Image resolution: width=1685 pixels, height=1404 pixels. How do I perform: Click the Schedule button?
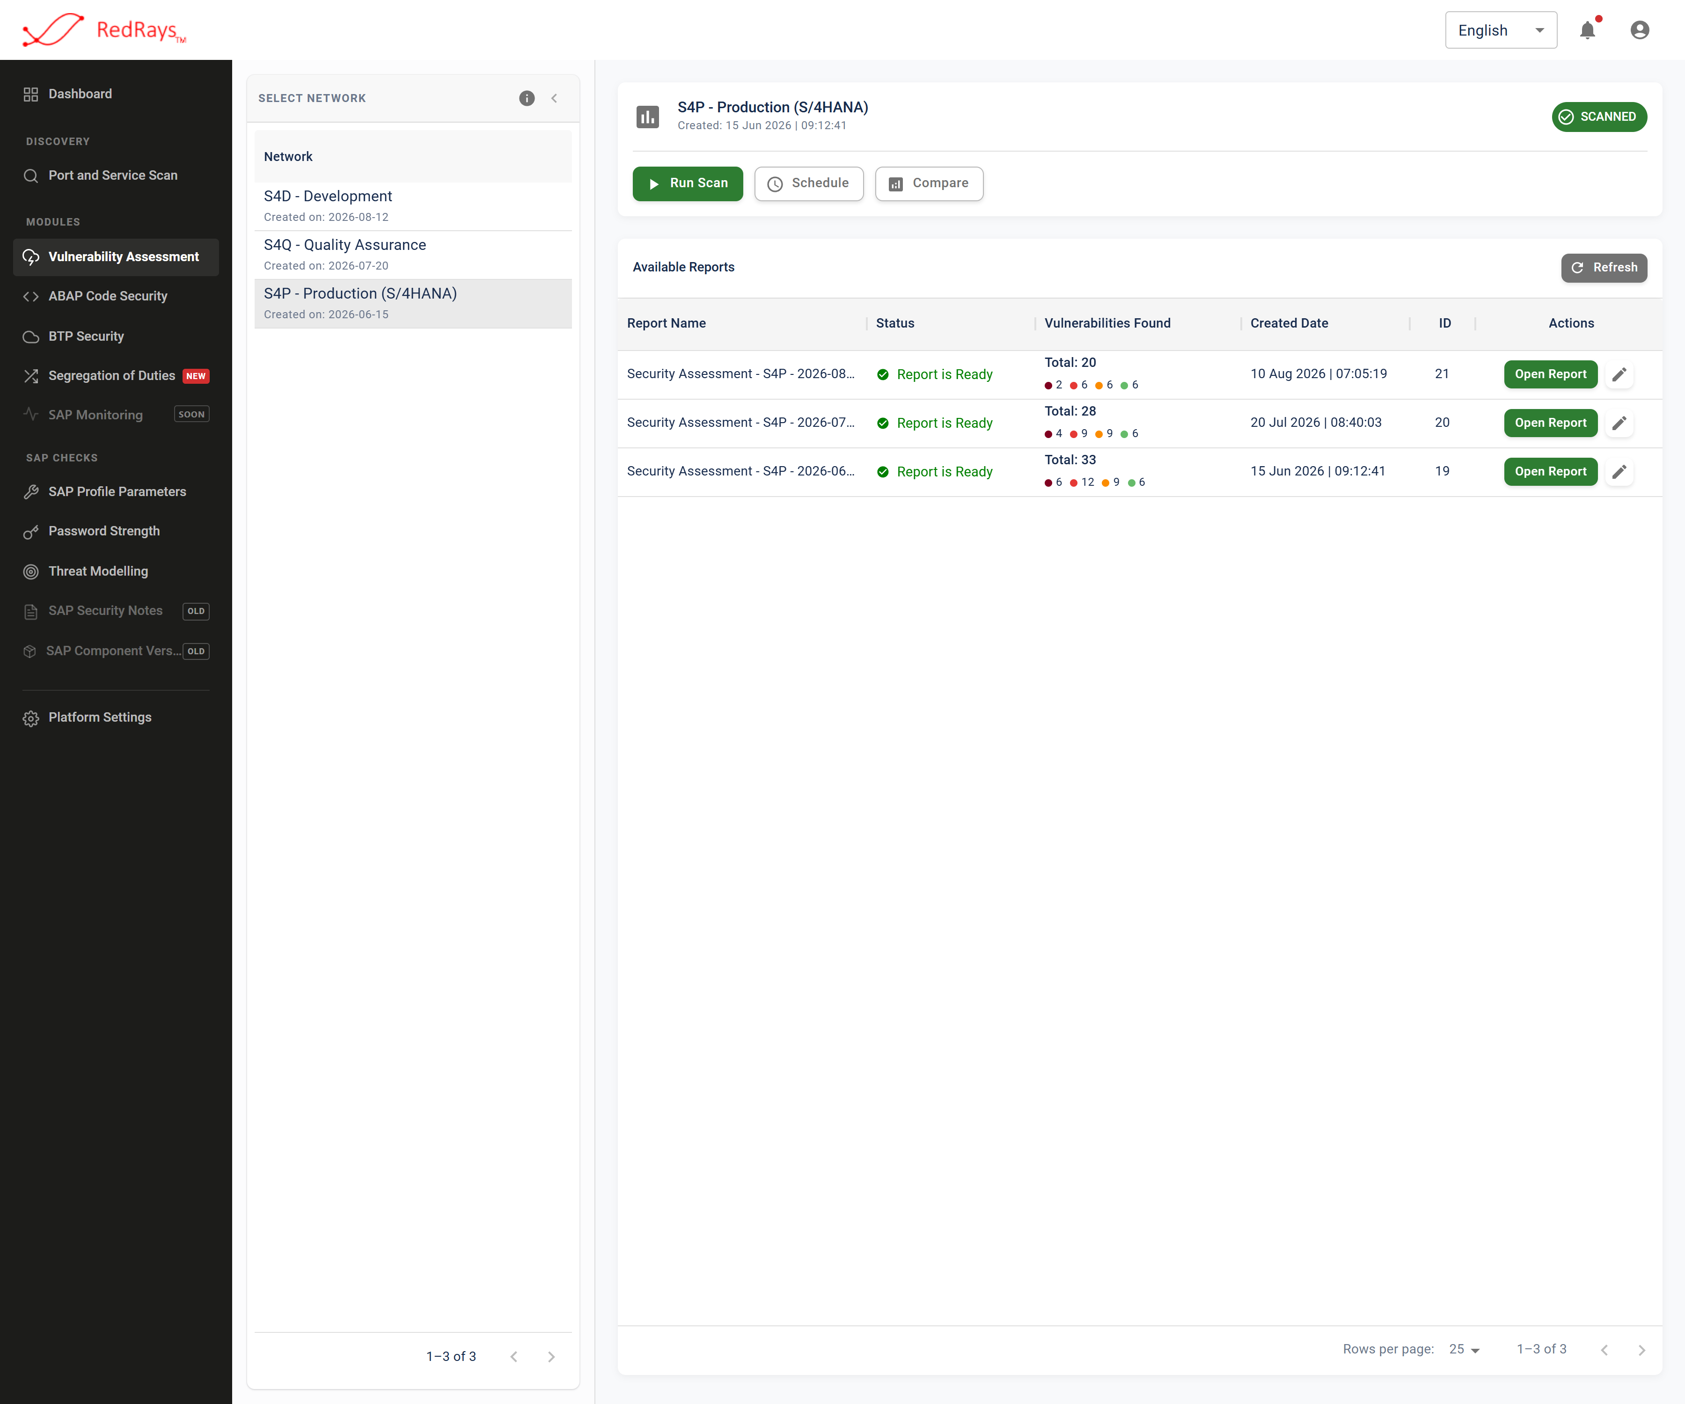pos(809,184)
